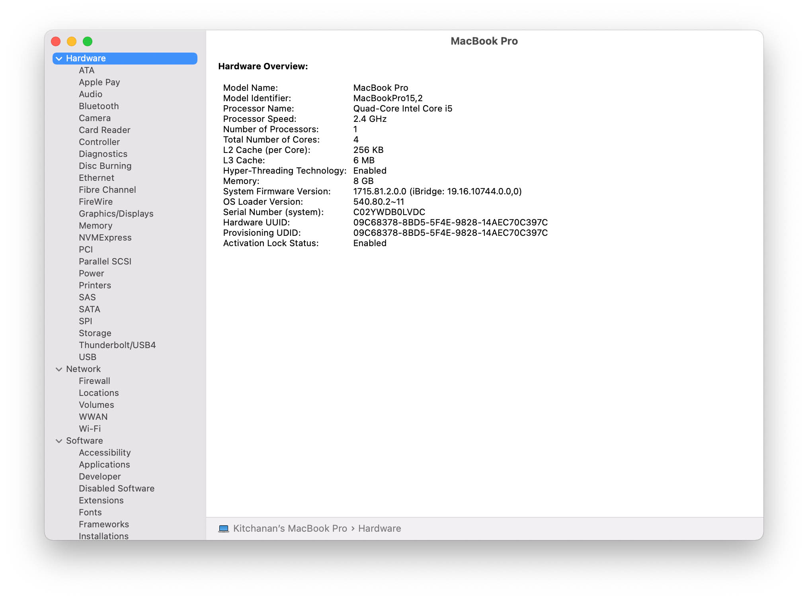Open Volumes under Network
The height and width of the screenshot is (599, 808).
click(96, 405)
